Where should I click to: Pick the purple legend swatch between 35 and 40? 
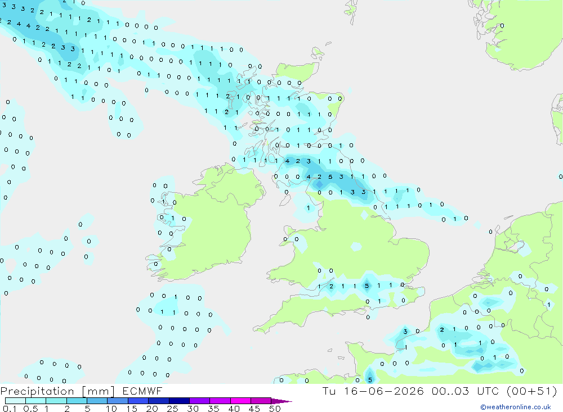coord(220,401)
